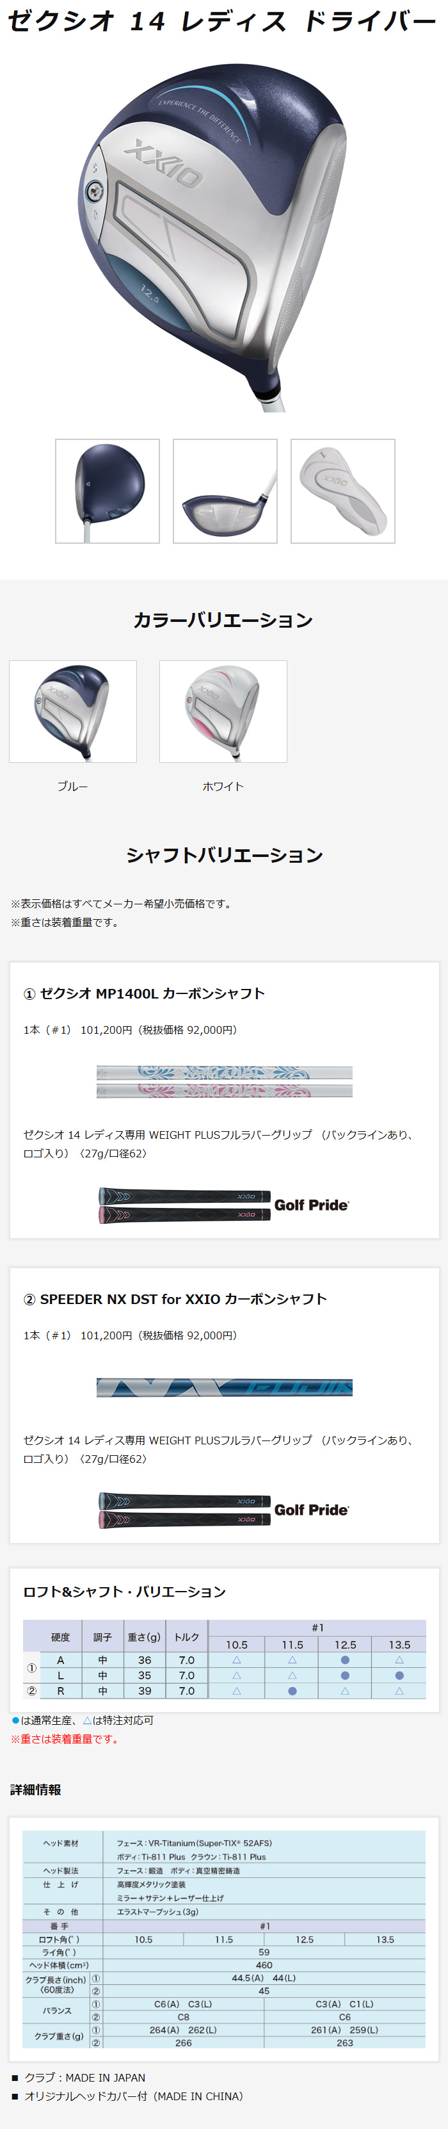448x2129 pixels.
Task: Open the top-view driver head thumbnail
Action: [x=108, y=491]
